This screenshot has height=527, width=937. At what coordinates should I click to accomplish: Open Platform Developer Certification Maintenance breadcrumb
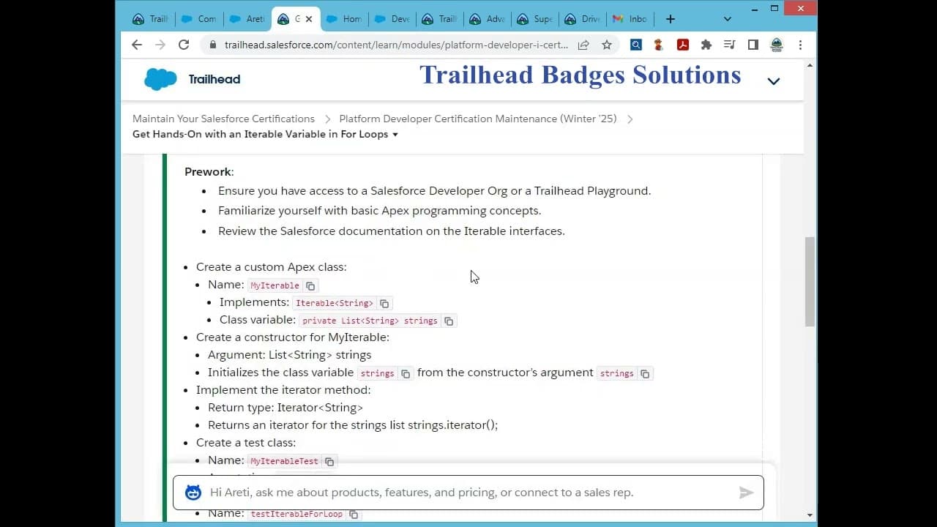(x=478, y=119)
